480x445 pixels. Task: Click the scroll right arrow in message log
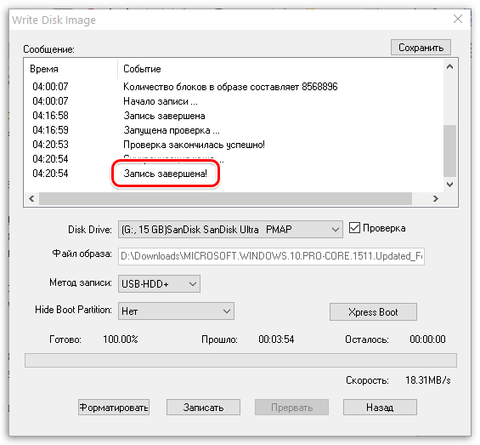coord(435,199)
